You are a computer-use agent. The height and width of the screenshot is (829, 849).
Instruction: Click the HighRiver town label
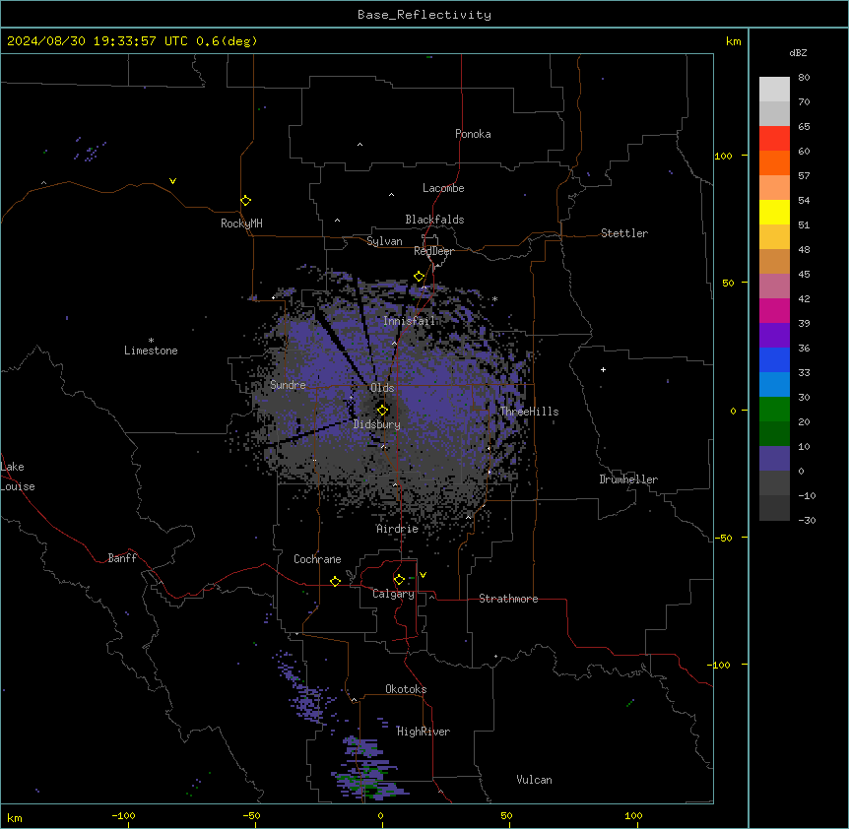(424, 732)
